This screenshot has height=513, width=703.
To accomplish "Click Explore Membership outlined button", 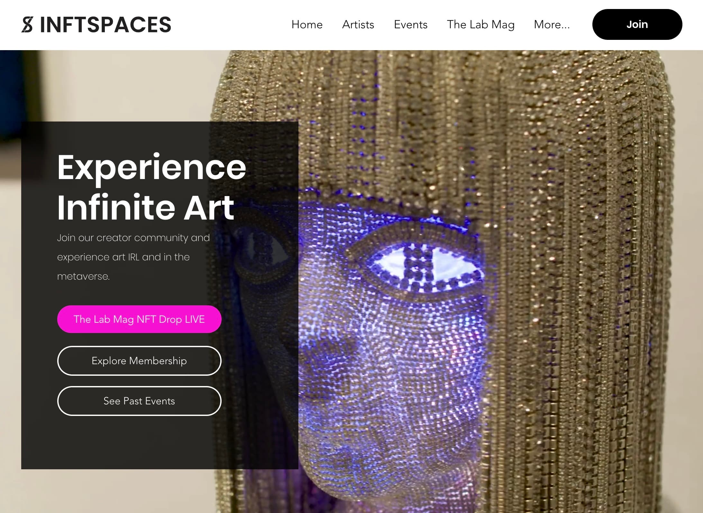I will coord(139,361).
